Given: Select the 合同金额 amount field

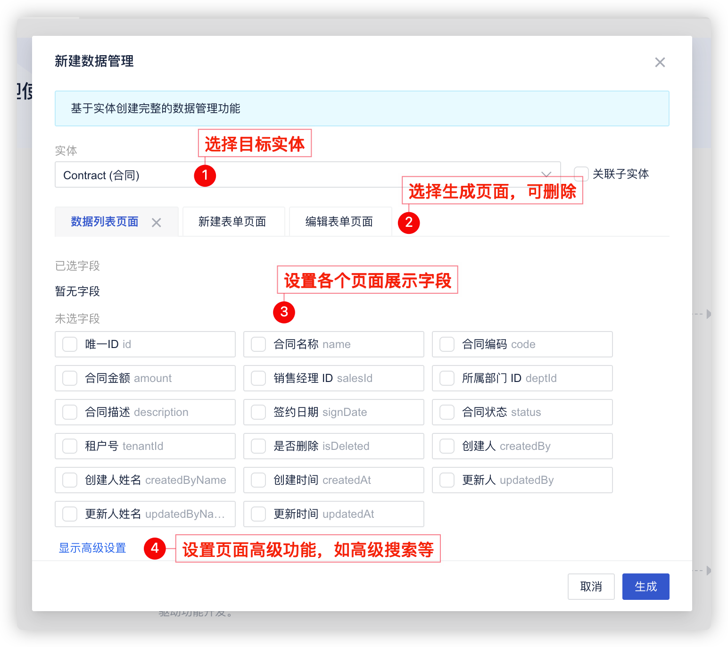Looking at the screenshot, I should (x=69, y=378).
